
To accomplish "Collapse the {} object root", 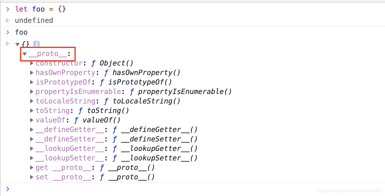I will [x=17, y=44].
